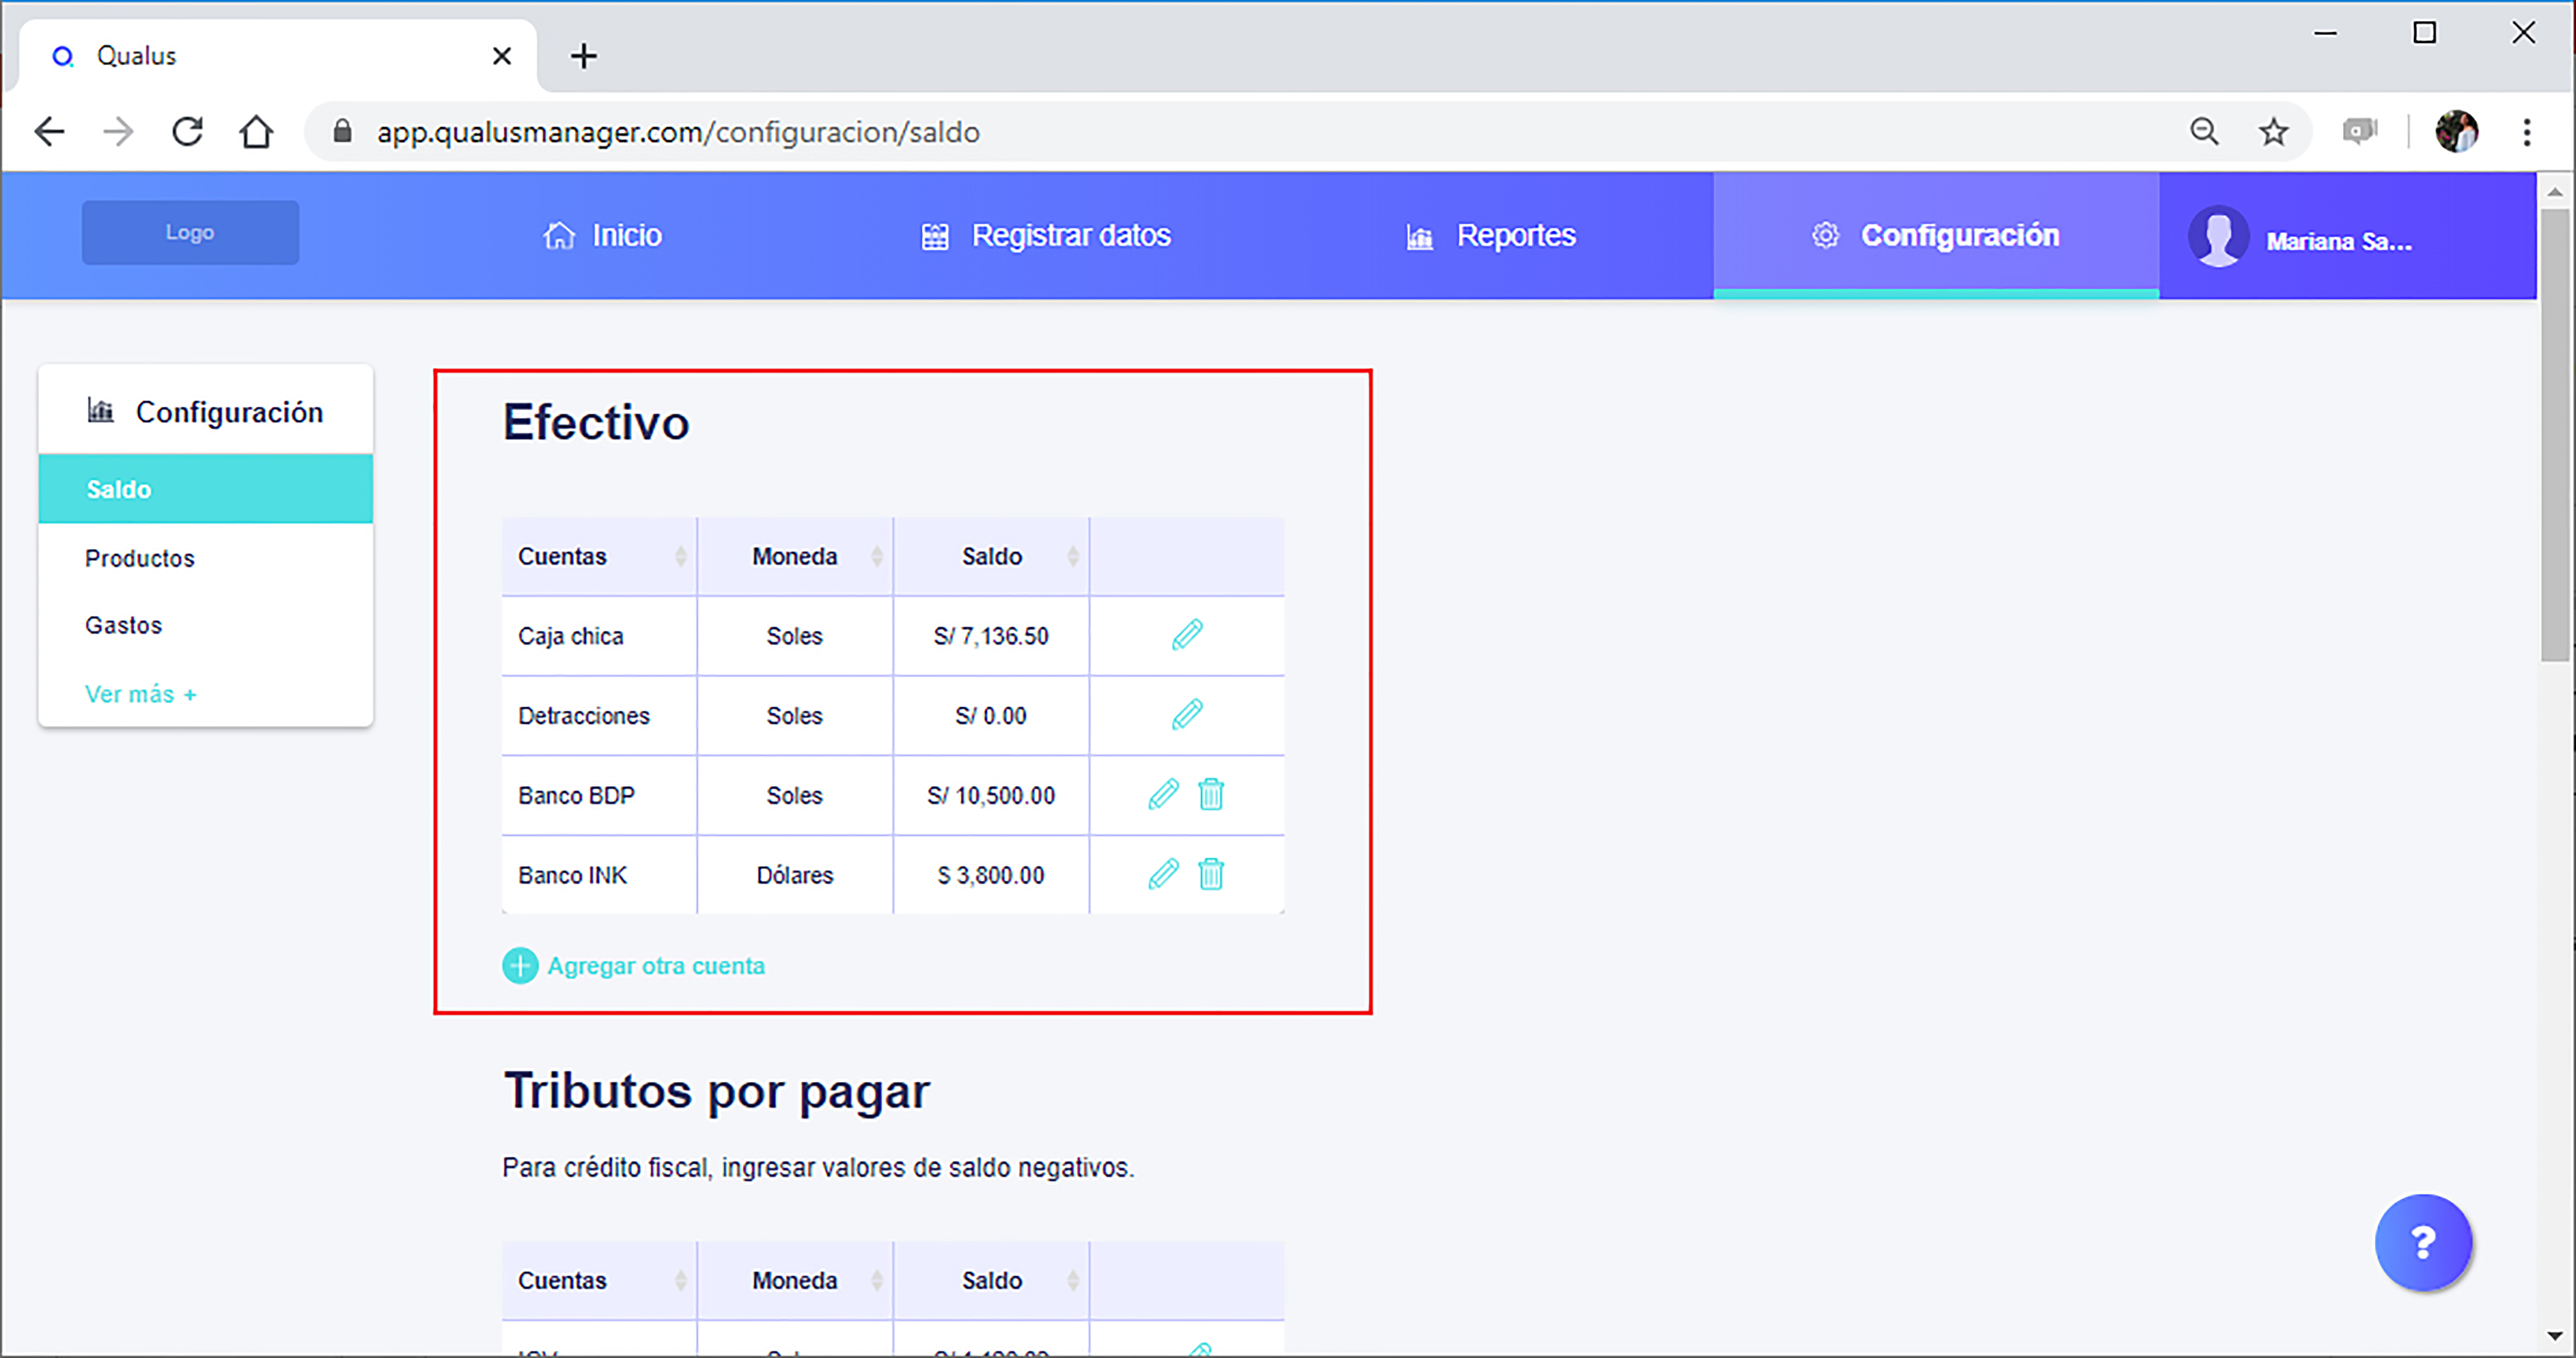Open a new browser tab
Viewport: 2576px width, 1358px height.
[584, 56]
